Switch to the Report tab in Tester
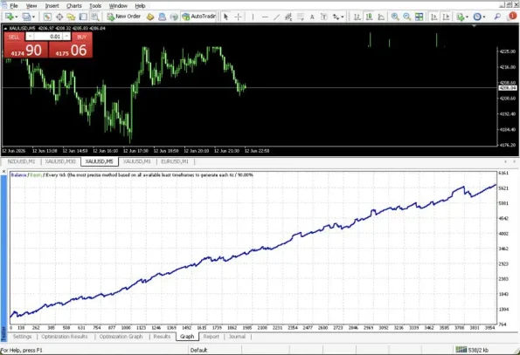Screen dimensions: 520x355 pos(211,337)
